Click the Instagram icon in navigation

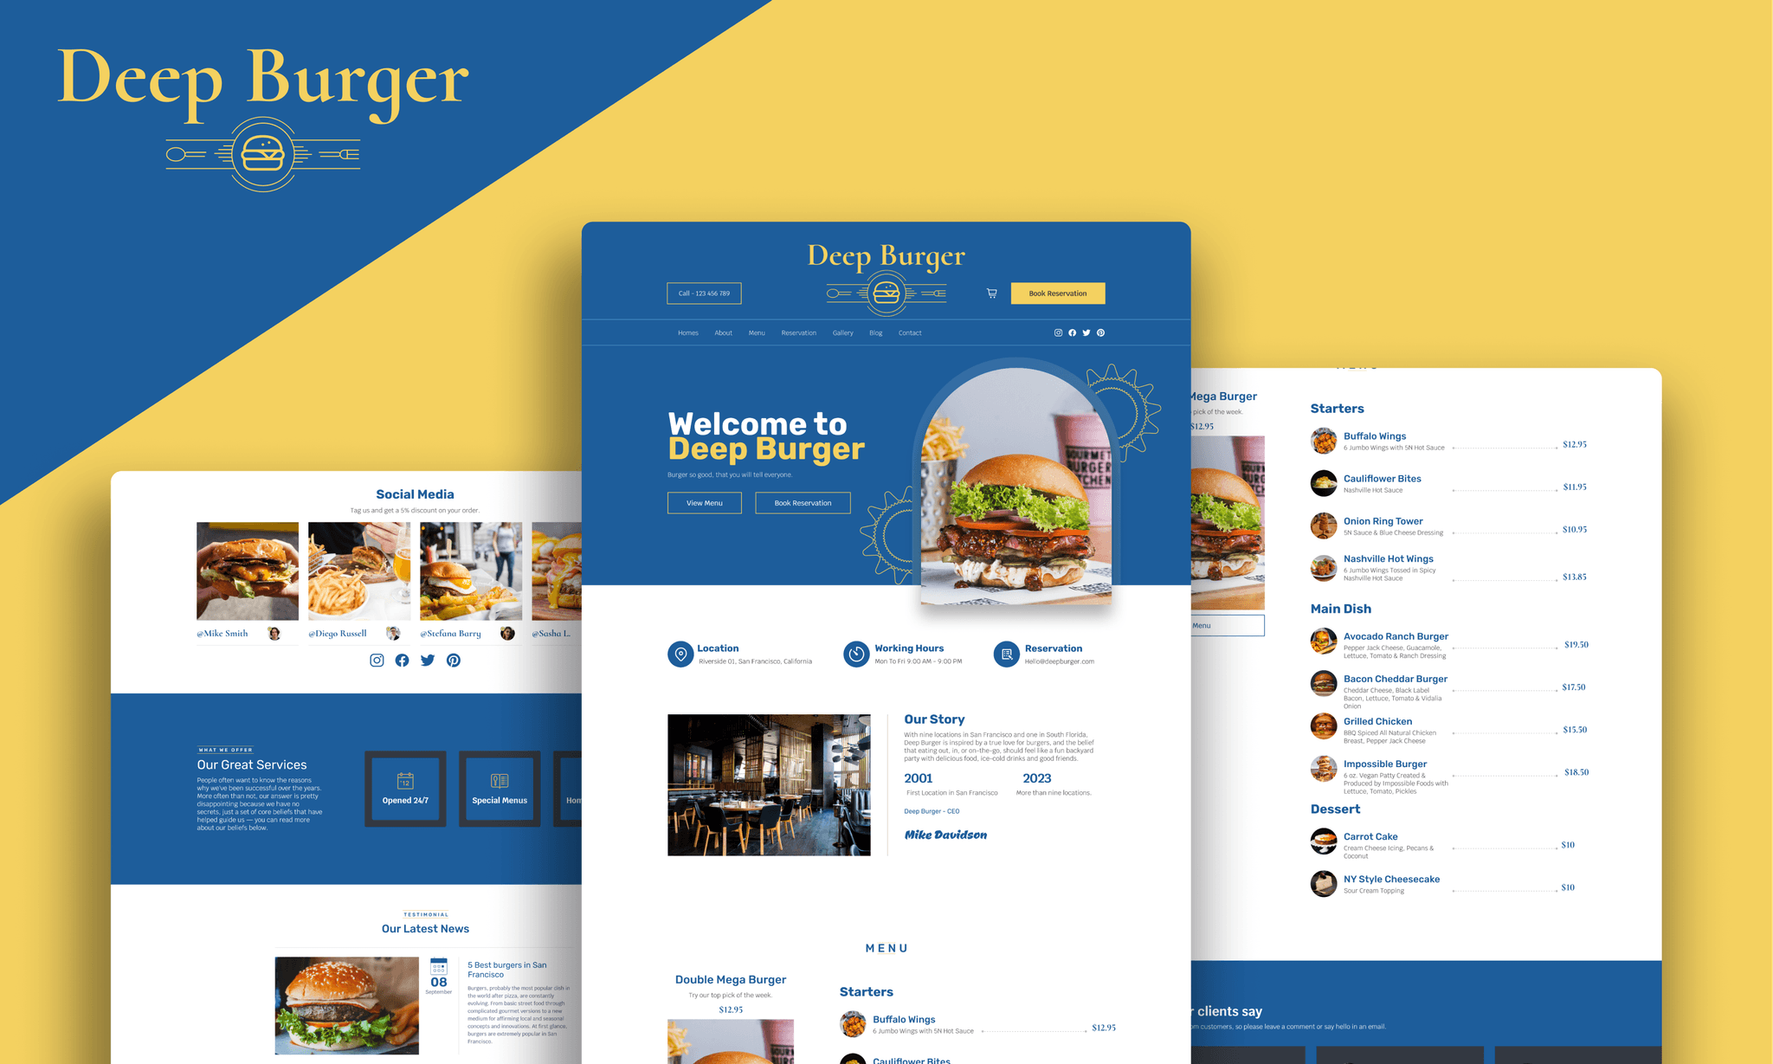1057,333
